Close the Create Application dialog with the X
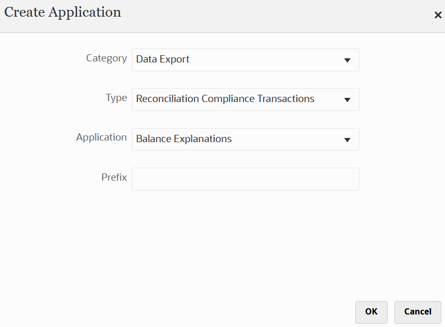Image resolution: width=445 pixels, height=327 pixels. click(x=438, y=15)
